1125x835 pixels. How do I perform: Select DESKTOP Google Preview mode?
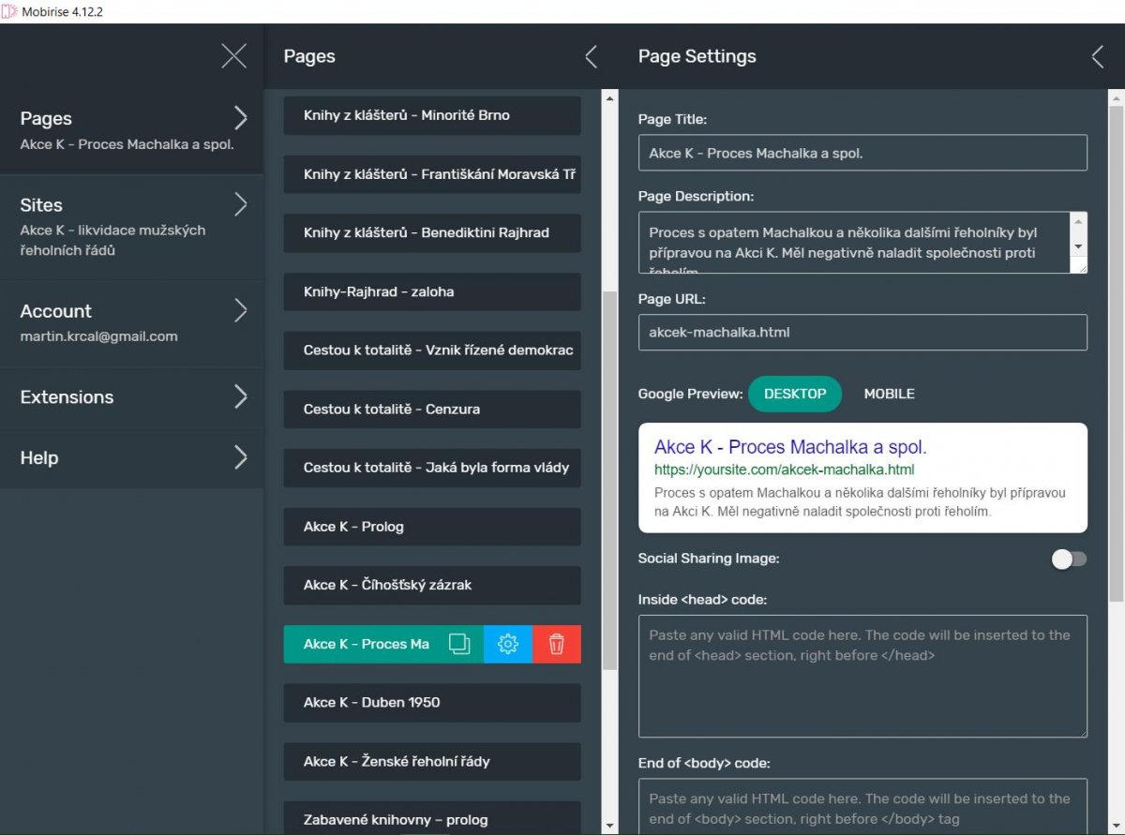point(795,394)
